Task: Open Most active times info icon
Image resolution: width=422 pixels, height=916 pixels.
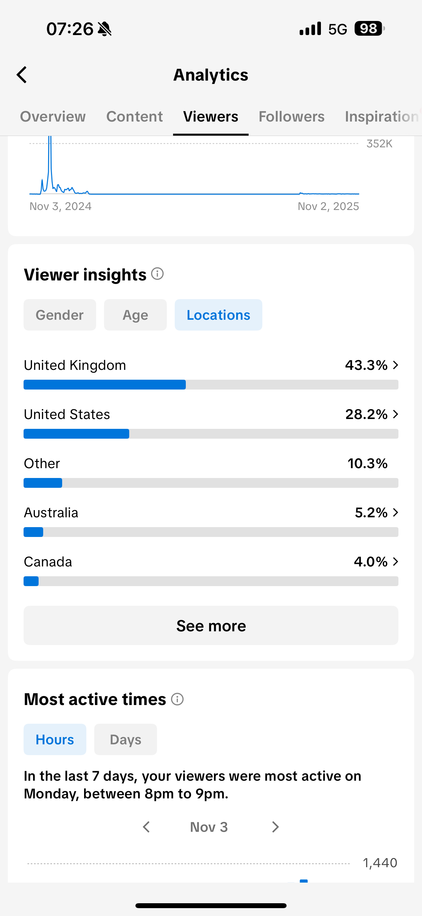Action: tap(177, 699)
